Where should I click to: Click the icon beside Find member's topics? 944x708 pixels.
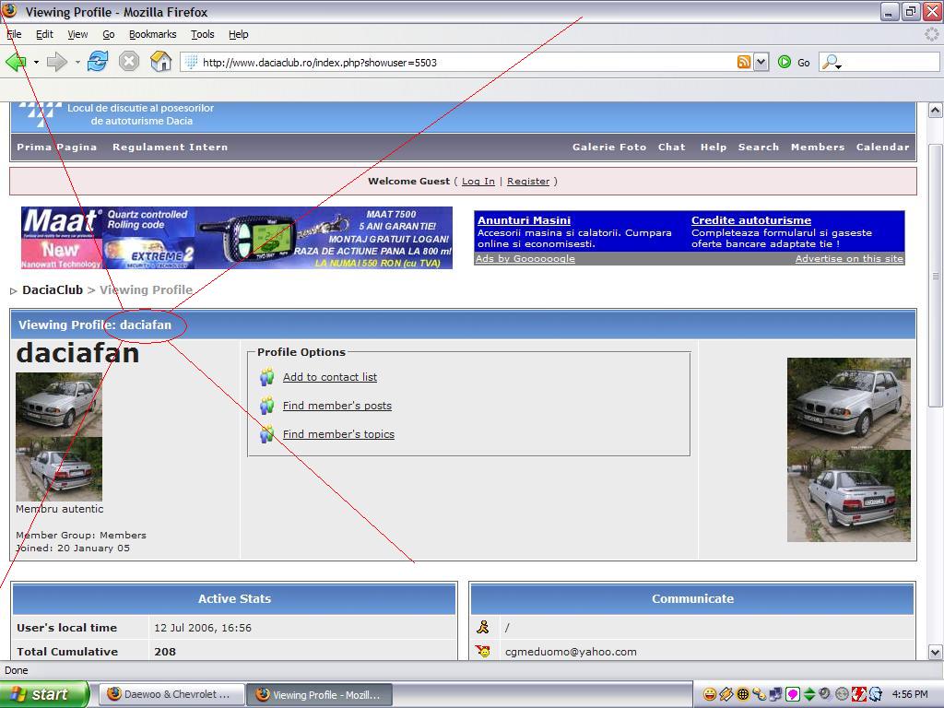pyautogui.click(x=267, y=434)
